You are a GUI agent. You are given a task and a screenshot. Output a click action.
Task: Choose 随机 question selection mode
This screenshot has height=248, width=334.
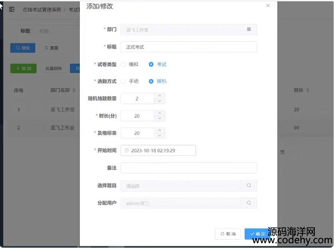tap(151, 81)
